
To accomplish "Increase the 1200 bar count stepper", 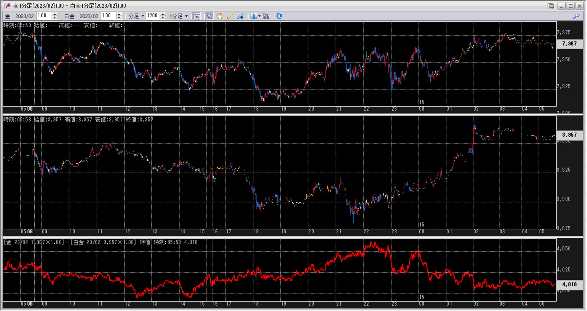I will click(x=163, y=14).
